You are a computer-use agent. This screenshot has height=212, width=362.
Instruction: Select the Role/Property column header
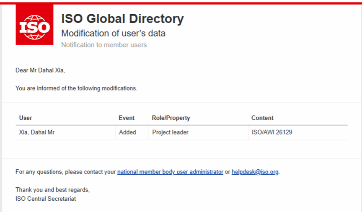tap(171, 118)
